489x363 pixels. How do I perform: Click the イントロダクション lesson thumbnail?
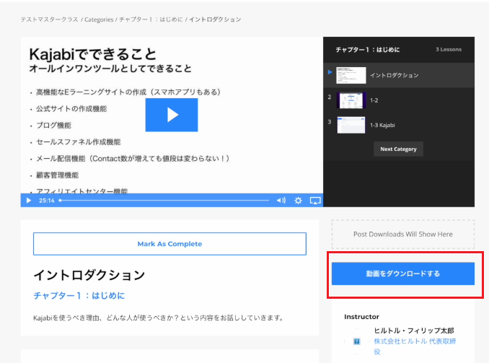351,75
